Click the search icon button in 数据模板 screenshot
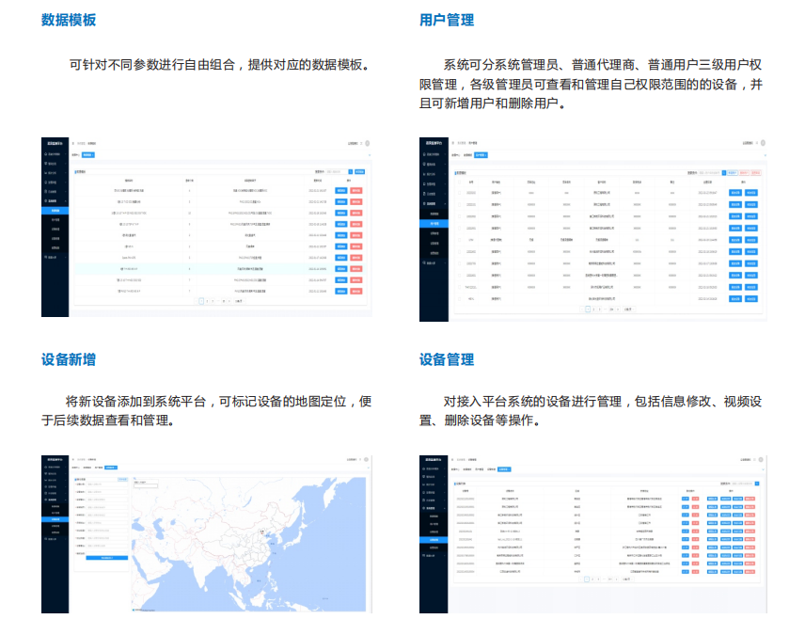 351,171
